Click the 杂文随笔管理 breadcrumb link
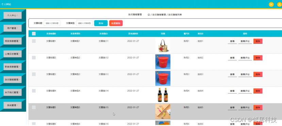This screenshot has width=282, height=126. pyautogui.click(x=159, y=15)
